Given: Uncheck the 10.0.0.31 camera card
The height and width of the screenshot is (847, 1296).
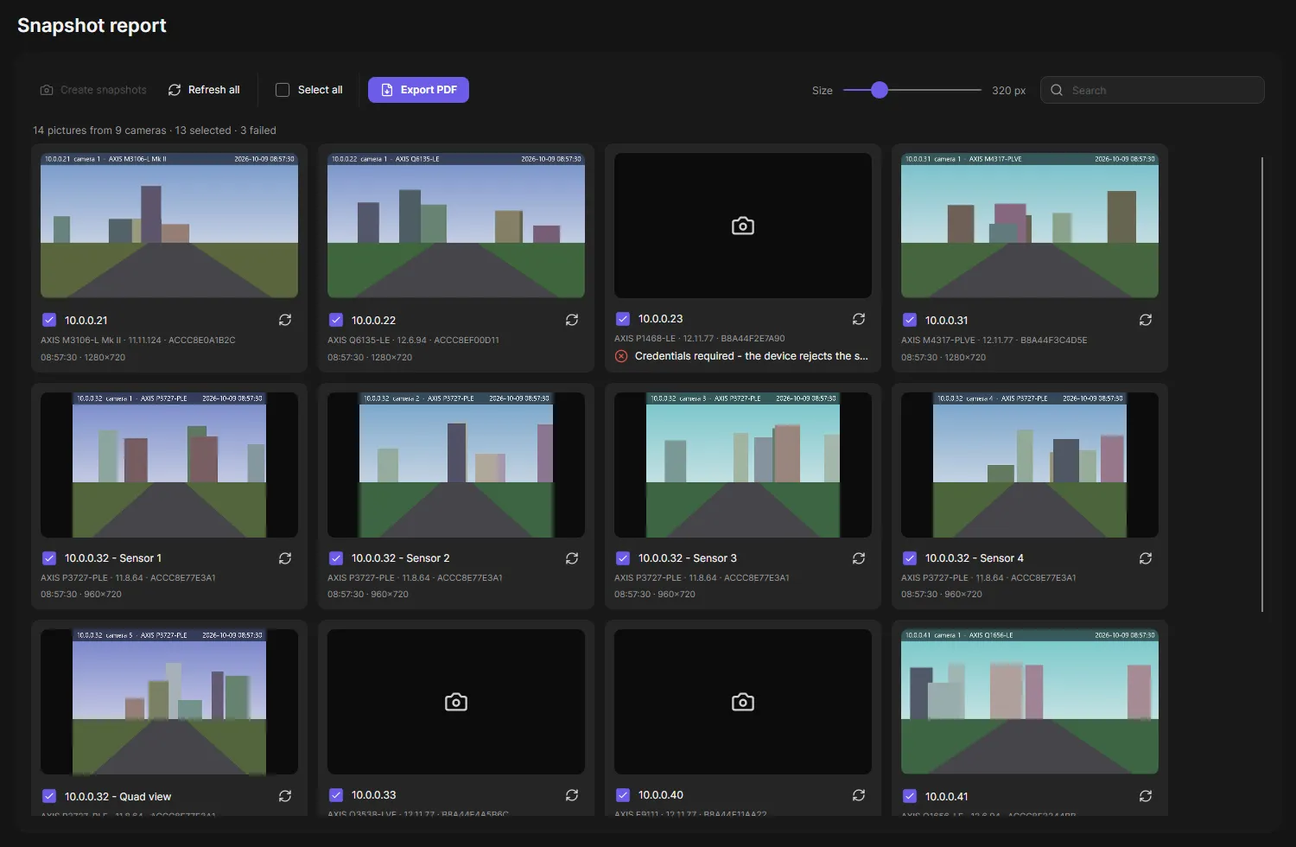Looking at the screenshot, I should [x=910, y=320].
